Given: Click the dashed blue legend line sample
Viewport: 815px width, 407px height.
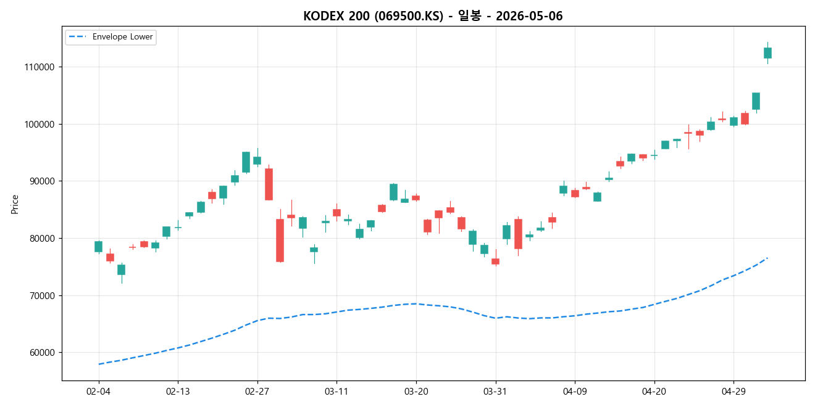Looking at the screenshot, I should (78, 37).
